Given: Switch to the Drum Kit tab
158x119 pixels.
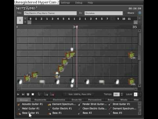Looking at the screenshot, I should 77,100.
